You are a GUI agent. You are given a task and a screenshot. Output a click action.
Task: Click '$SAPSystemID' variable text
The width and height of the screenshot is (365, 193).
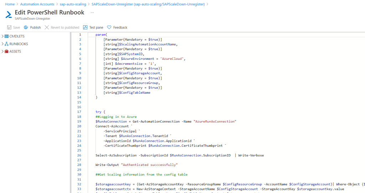[130, 54]
